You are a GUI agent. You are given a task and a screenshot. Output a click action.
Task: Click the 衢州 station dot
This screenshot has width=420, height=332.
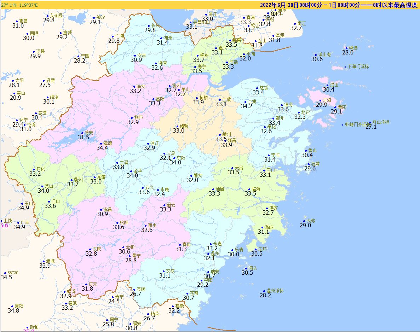pyautogui.click(x=72, y=180)
